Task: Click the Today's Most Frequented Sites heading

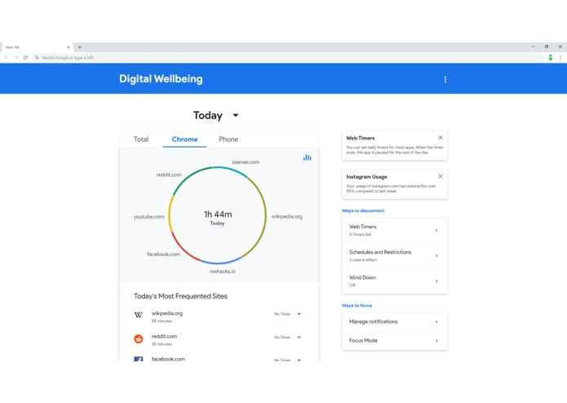Action: point(180,296)
